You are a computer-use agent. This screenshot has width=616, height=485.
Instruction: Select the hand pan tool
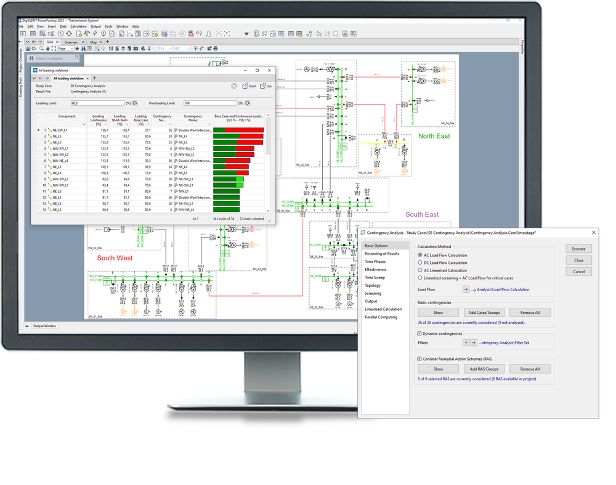(49, 48)
